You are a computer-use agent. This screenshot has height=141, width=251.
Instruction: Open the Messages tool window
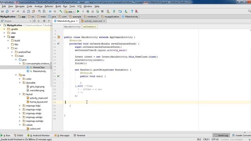(x=62, y=136)
